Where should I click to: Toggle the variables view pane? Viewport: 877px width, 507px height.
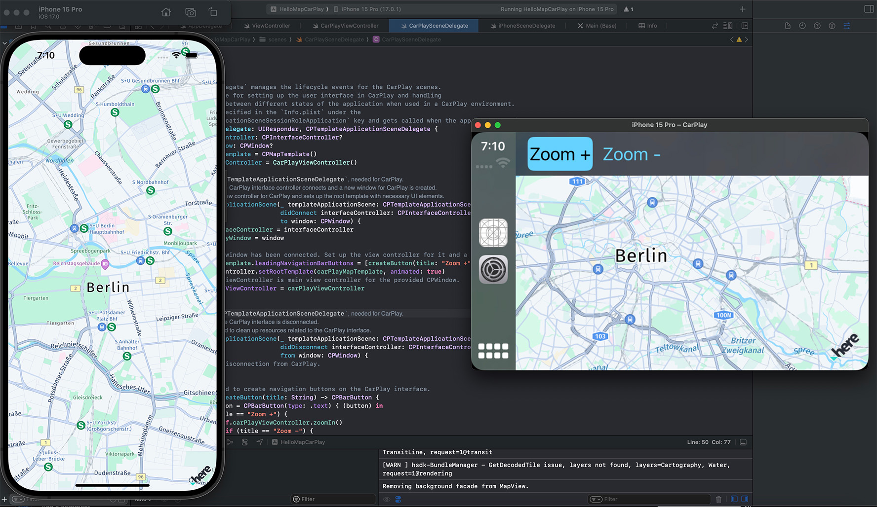[734, 499]
